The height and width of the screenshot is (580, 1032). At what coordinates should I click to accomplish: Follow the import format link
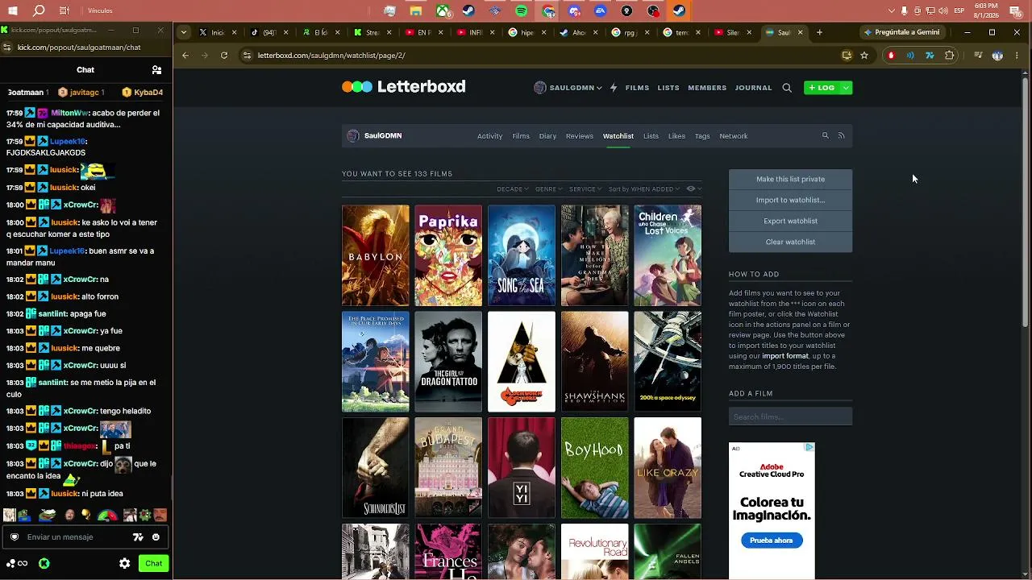(x=785, y=356)
